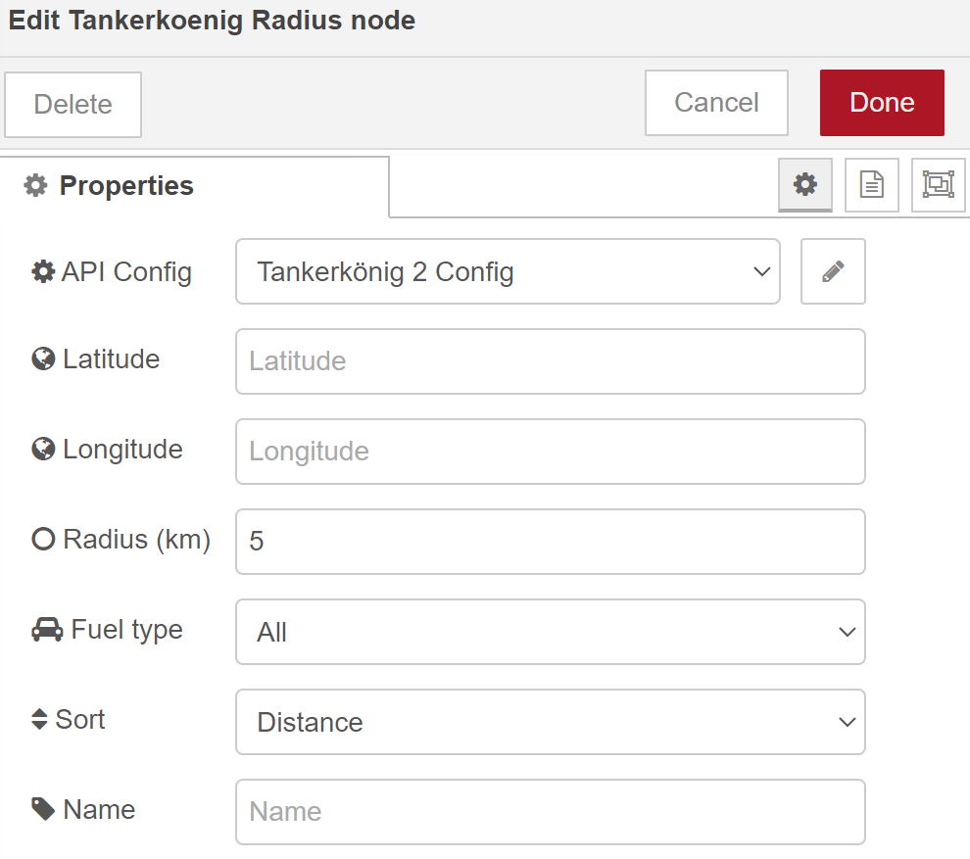The image size is (970, 859).
Task: Click the API Config label gear icon
Action: (43, 271)
